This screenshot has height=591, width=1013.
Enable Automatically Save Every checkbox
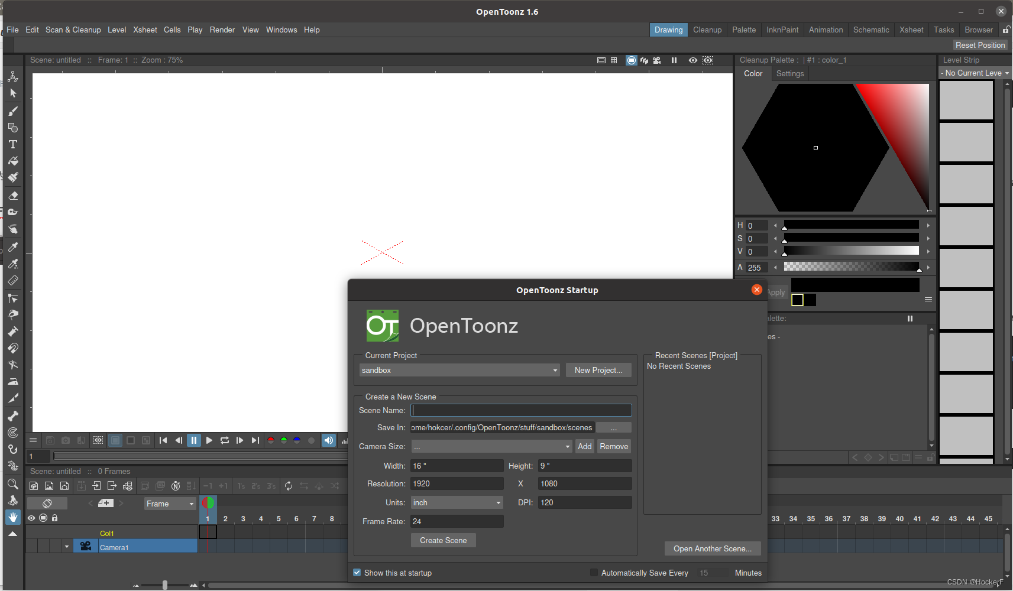594,573
